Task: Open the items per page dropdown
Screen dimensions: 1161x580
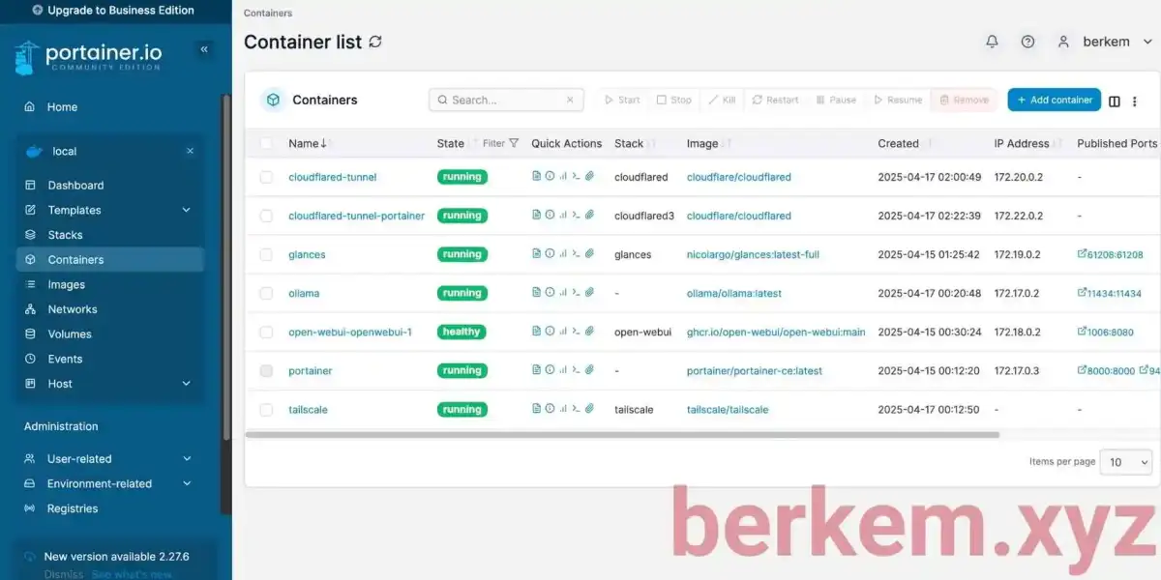Action: tap(1127, 462)
